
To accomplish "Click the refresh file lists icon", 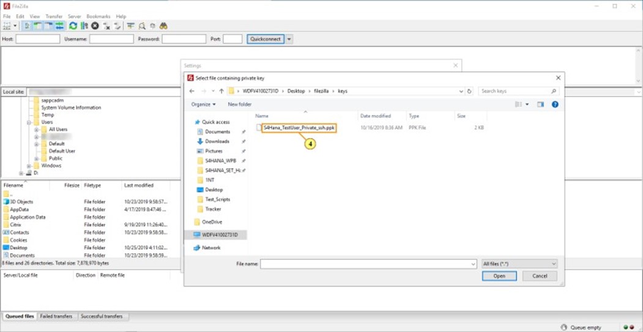I will point(73,26).
